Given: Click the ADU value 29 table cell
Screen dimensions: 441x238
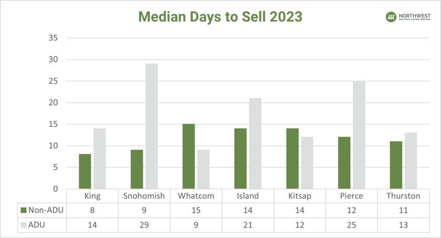Looking at the screenshot, I should click(x=144, y=224).
